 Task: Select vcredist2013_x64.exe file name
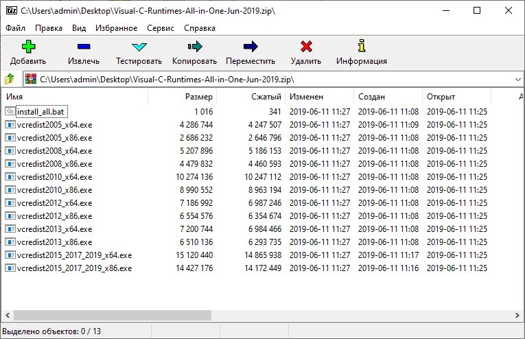tap(55, 229)
